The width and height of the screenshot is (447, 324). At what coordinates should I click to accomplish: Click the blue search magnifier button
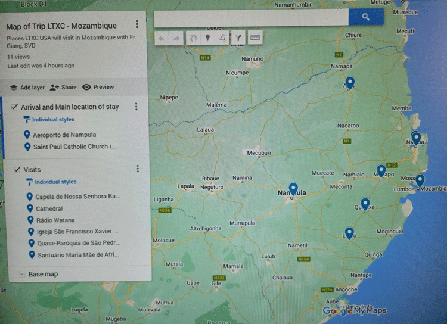coord(365,17)
